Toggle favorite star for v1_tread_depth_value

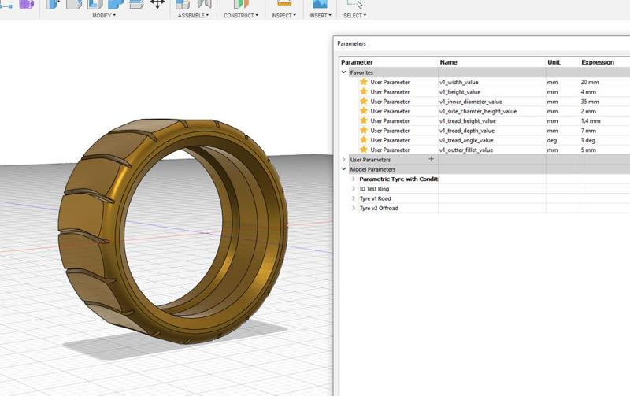click(364, 131)
